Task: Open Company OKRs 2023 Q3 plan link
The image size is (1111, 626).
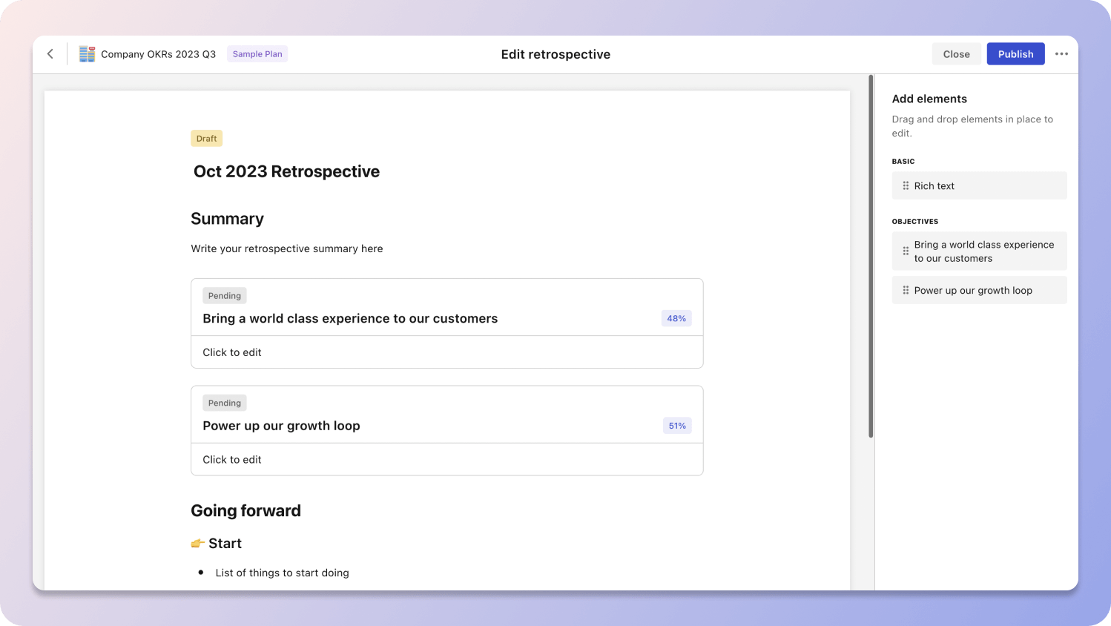Action: (x=158, y=54)
